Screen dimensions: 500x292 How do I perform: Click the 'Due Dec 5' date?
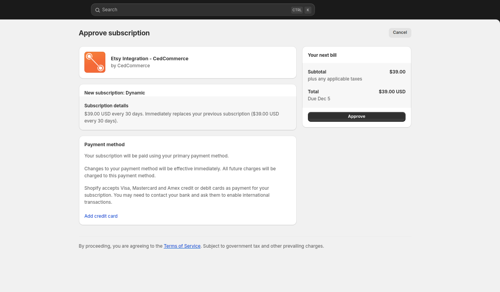click(319, 99)
